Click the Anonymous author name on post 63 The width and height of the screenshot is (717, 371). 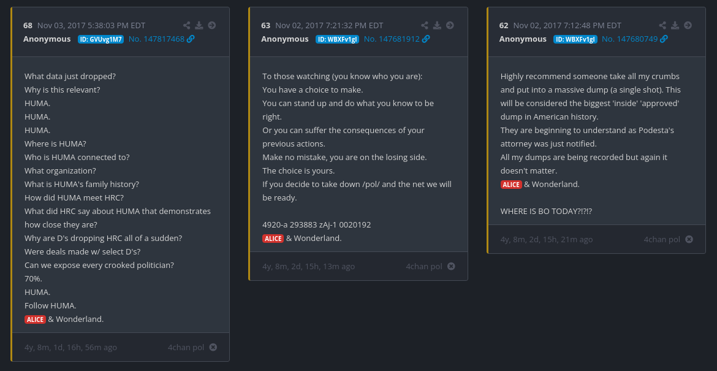[285, 39]
